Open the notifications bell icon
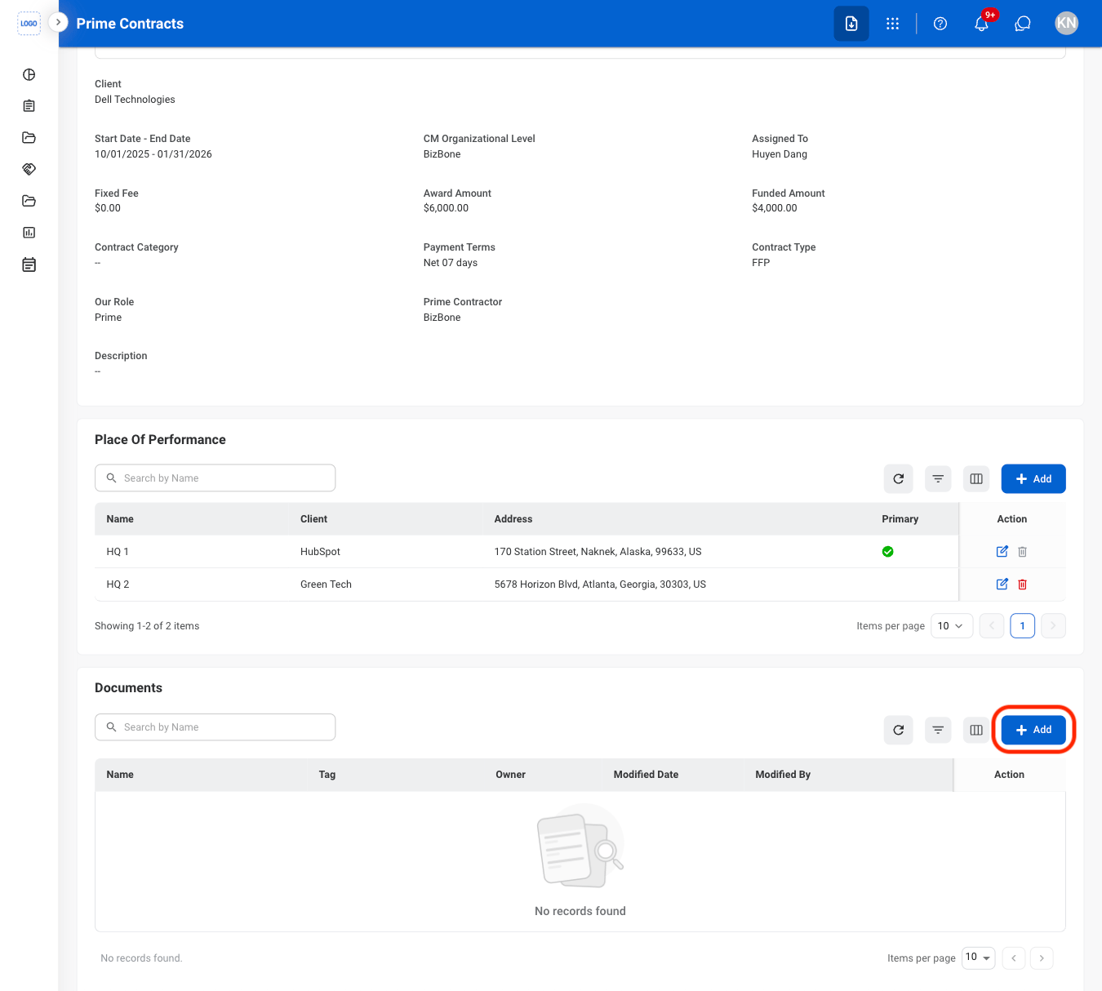The width and height of the screenshot is (1102, 991). 981,24
